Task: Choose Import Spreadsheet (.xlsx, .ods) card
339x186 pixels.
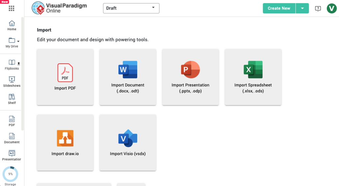Action: pos(253,77)
